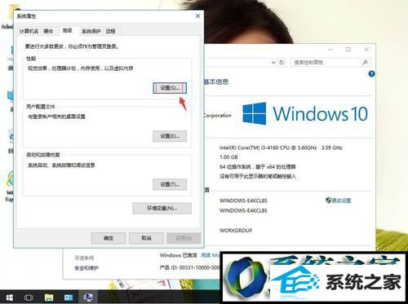Click the Windows 10 logo
The width and height of the screenshot is (408, 304).
305,113
